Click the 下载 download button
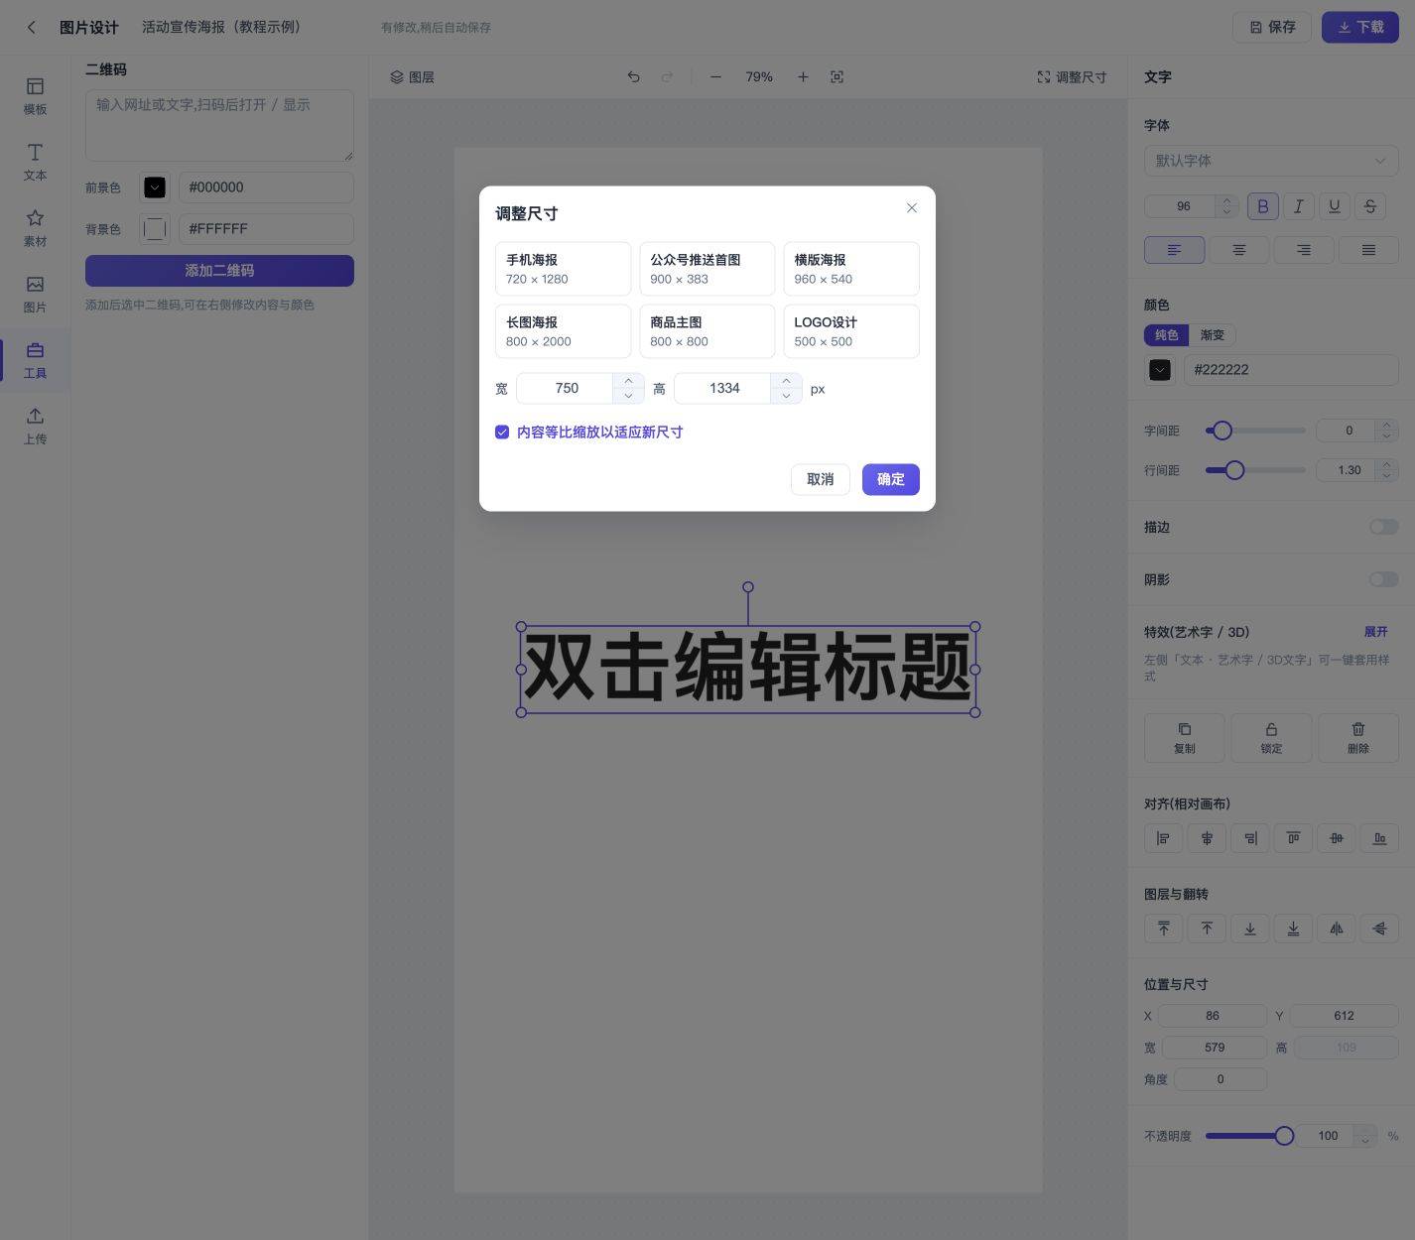The height and width of the screenshot is (1240, 1415). pos(1359,27)
